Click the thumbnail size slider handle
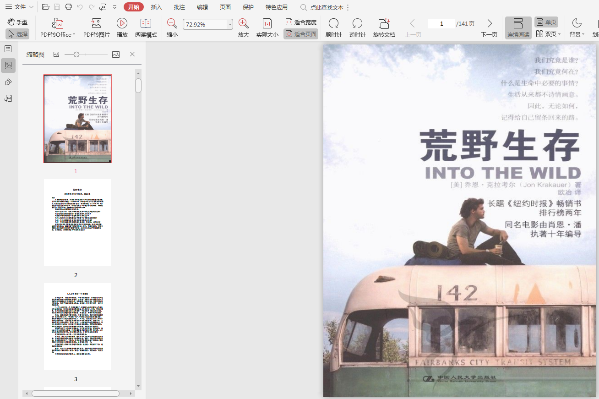 coord(76,55)
